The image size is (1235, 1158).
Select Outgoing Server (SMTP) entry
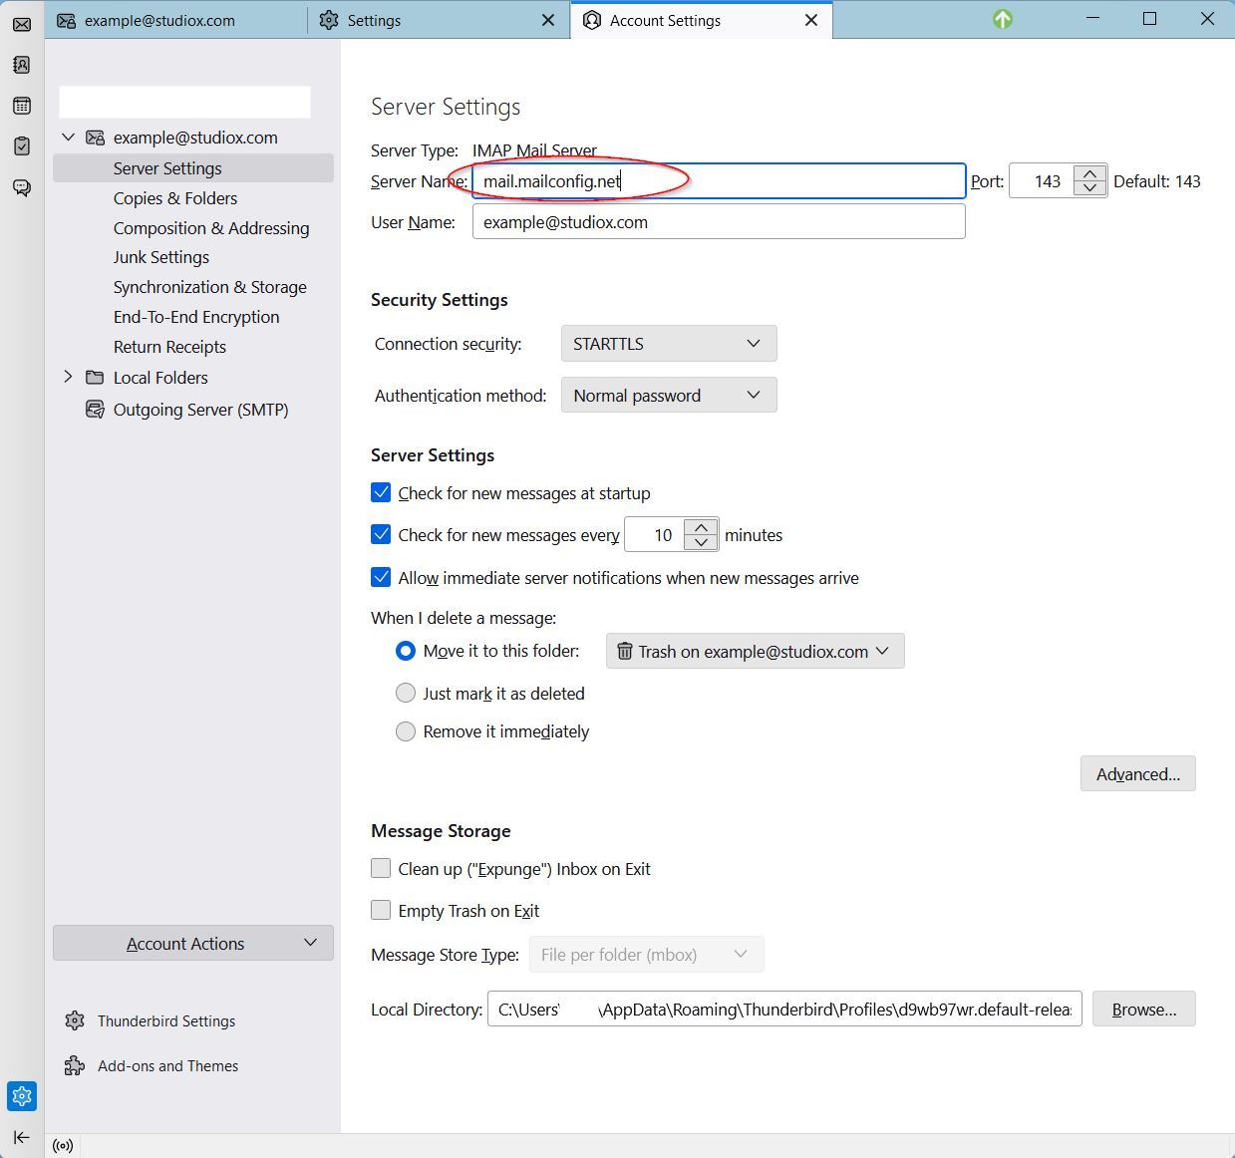pyautogui.click(x=200, y=410)
